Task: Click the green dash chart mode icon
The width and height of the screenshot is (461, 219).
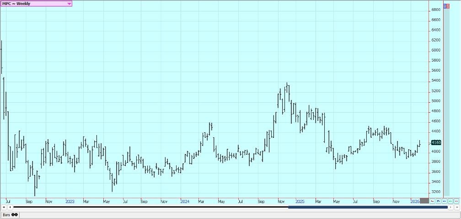Action: (450, 201)
